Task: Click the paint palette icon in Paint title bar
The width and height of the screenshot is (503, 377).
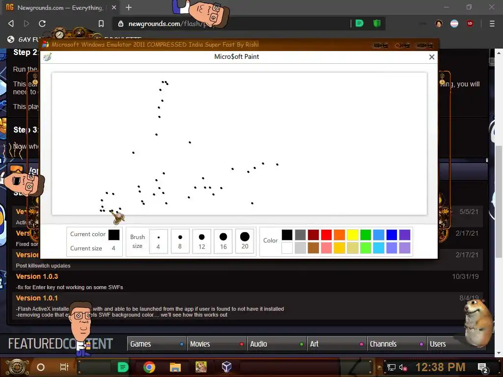Action: tap(48, 57)
